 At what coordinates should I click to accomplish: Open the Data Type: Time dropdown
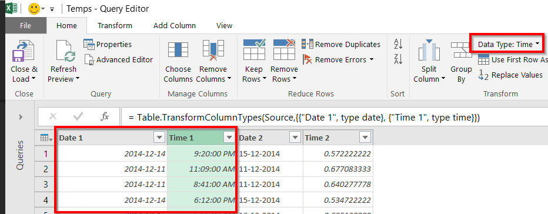click(x=508, y=45)
